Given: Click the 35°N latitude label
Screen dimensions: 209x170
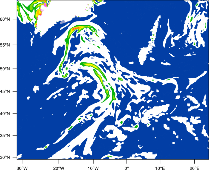Looking at the screenshot, I should [x=5, y=135].
